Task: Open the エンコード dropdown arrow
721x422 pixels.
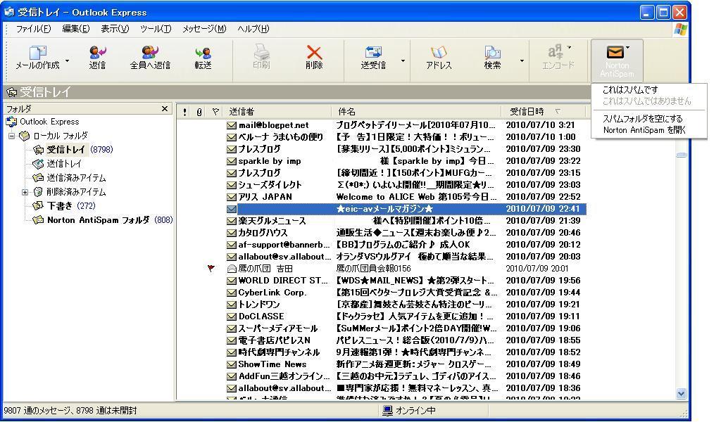Action: (569, 47)
